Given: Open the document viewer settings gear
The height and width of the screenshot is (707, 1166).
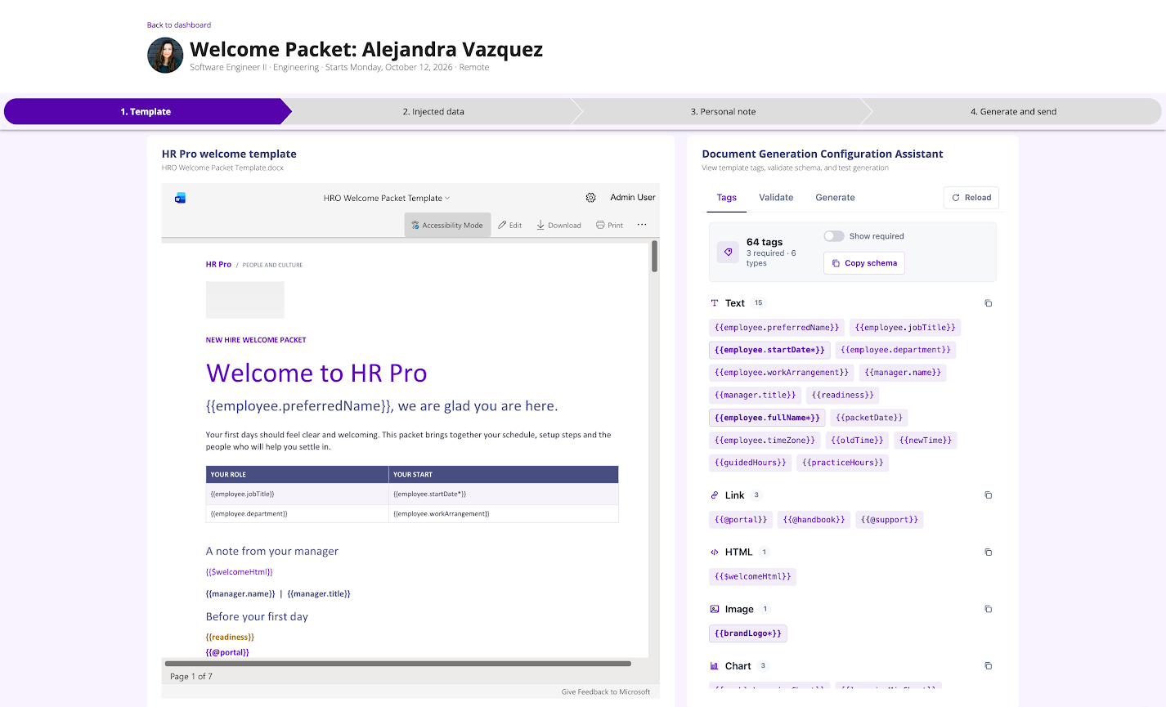Looking at the screenshot, I should (x=591, y=198).
